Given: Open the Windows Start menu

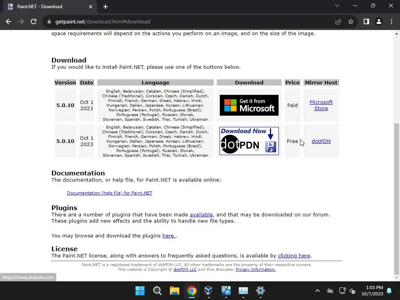Looking at the screenshot, I should 140,291.
